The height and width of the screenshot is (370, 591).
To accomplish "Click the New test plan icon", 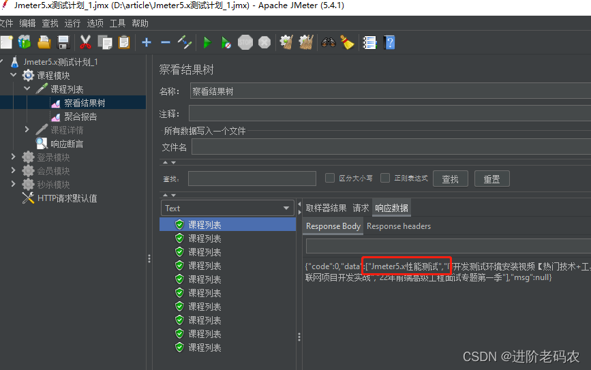I will (6, 42).
